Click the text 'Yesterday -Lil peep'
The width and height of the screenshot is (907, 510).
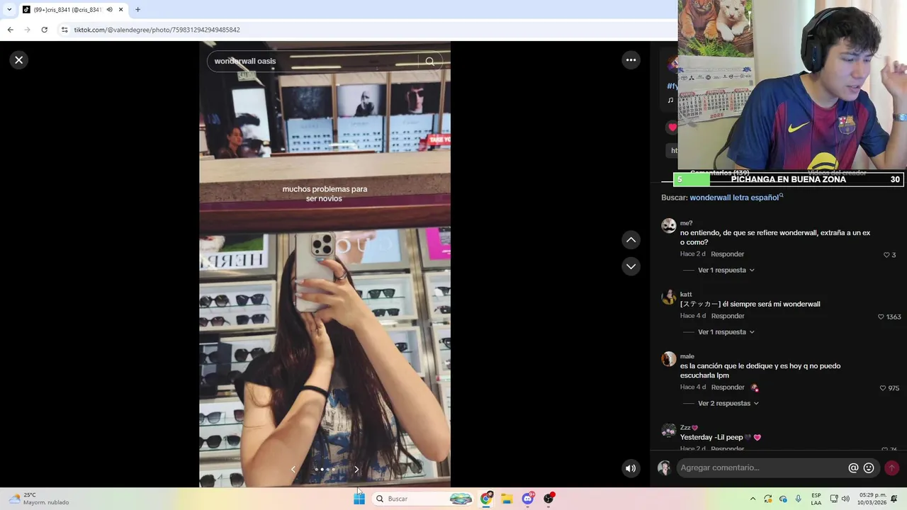[x=711, y=437]
